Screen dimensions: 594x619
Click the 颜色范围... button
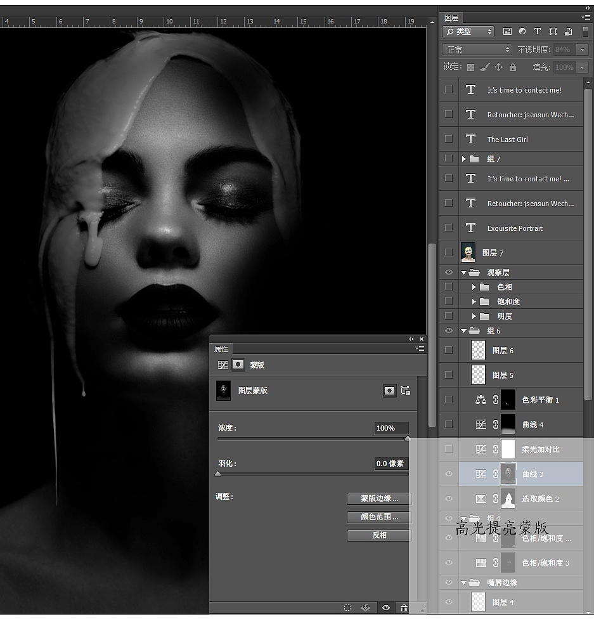pyautogui.click(x=379, y=517)
